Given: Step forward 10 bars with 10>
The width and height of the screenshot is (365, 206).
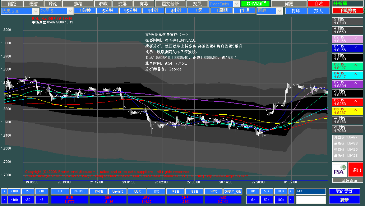Looking at the screenshot, I should (x=253, y=191).
